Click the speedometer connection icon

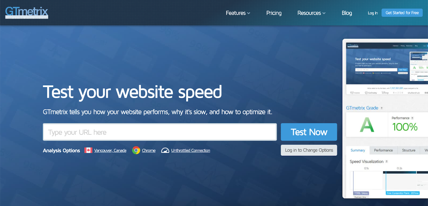coord(165,150)
